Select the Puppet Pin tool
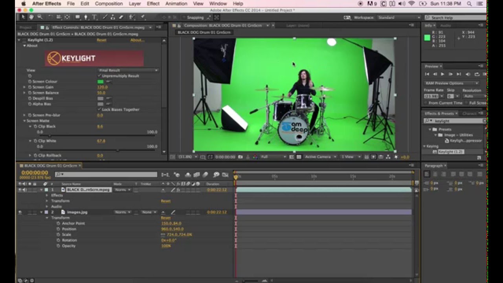 click(143, 17)
